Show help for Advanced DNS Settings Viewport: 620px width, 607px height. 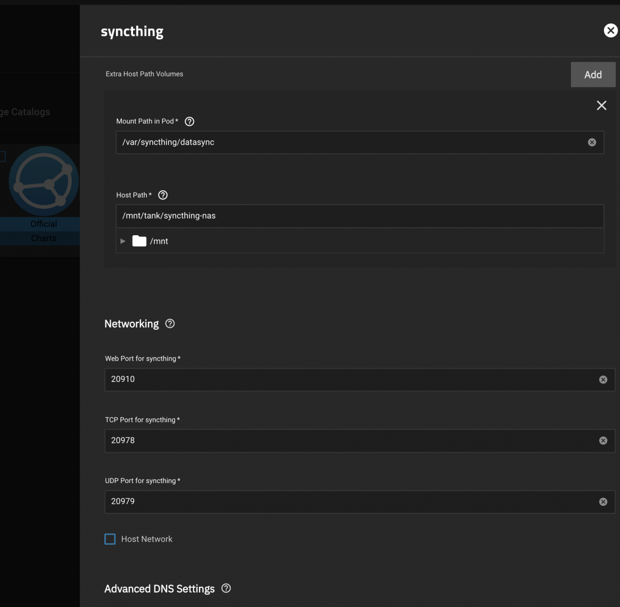pyautogui.click(x=226, y=588)
